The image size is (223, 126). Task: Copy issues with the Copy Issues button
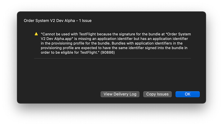(157, 94)
